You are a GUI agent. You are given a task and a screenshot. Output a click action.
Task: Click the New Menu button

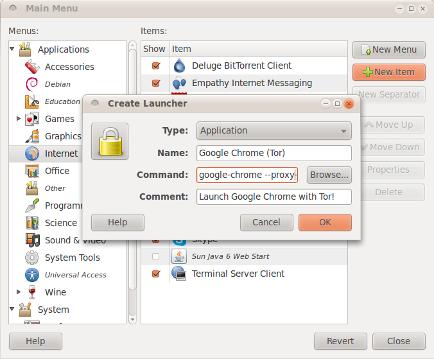(389, 50)
